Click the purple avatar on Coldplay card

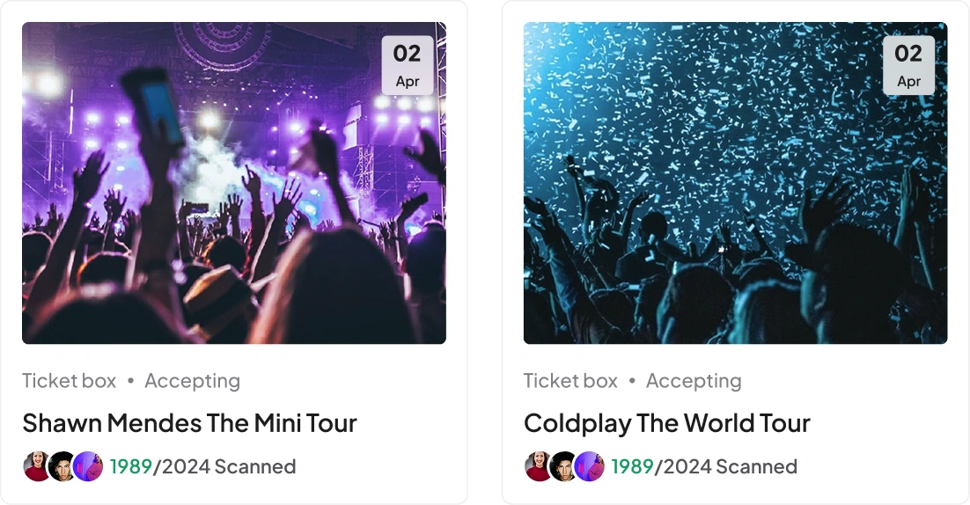coord(590,466)
